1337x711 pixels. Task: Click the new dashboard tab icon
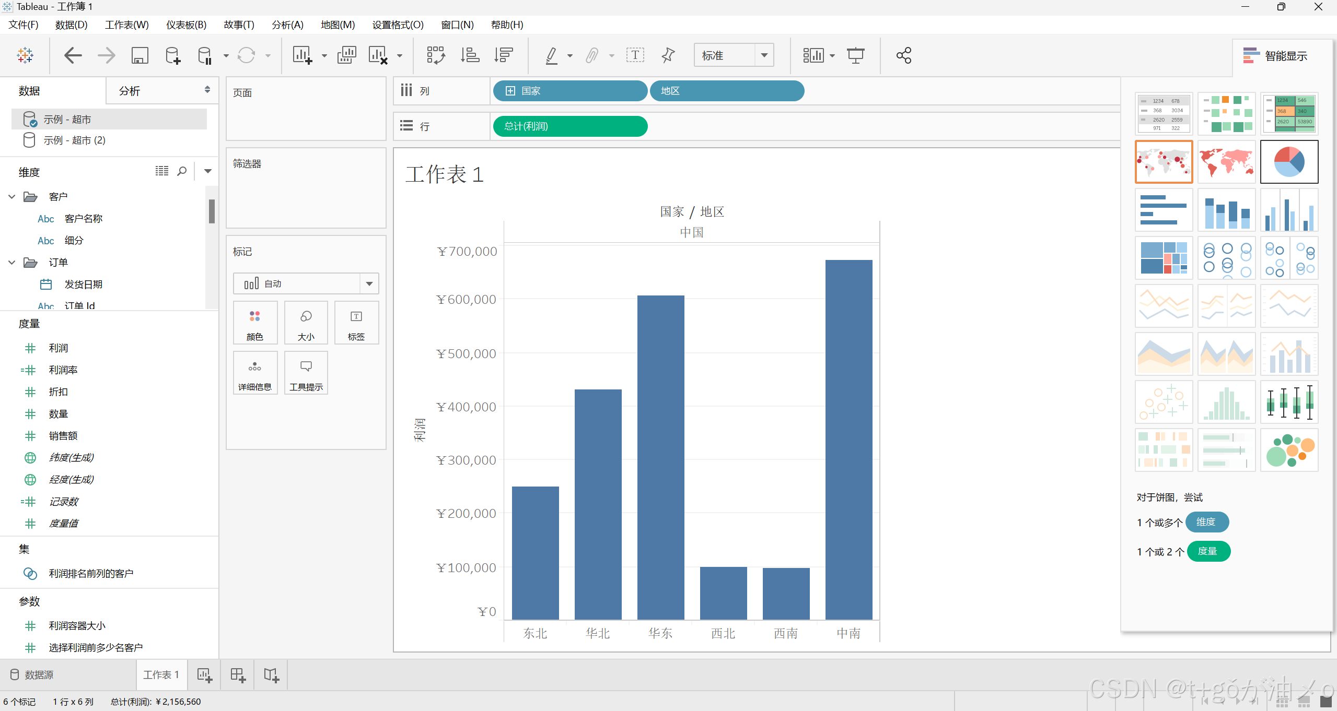[x=238, y=675]
